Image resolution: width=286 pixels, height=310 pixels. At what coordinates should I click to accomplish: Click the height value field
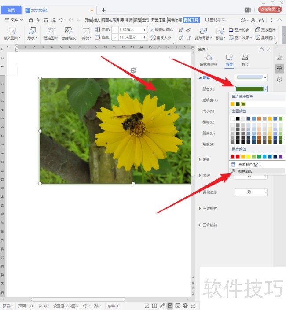coord(129,30)
